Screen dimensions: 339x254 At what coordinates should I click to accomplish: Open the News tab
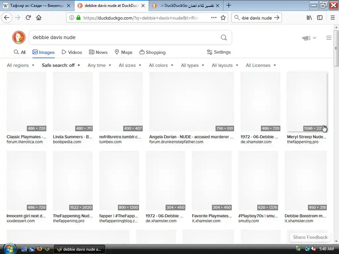tap(98, 52)
